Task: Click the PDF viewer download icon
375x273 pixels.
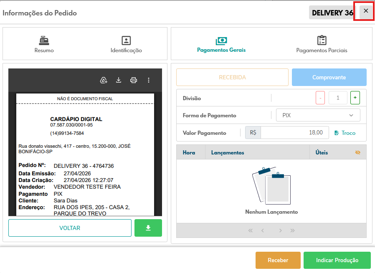Action: [119, 80]
